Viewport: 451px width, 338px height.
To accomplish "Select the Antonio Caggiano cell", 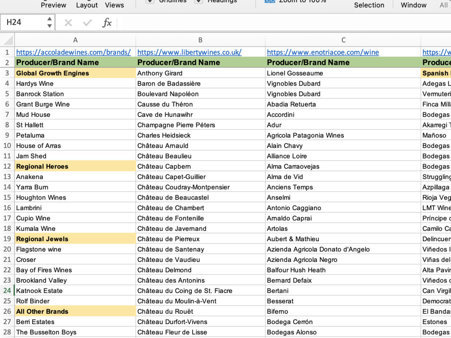I will (x=343, y=207).
